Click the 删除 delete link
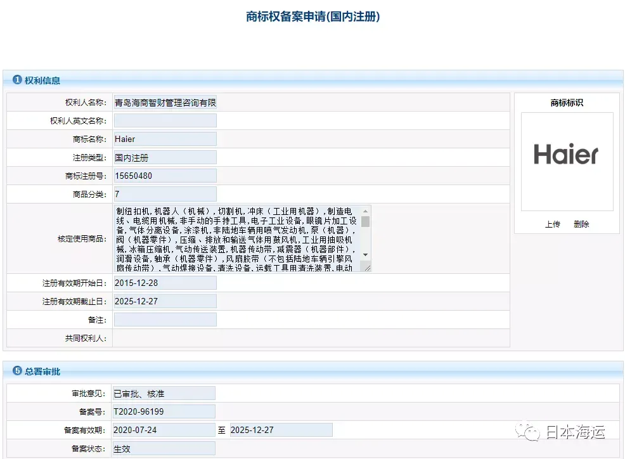625x459 pixels. 581,224
